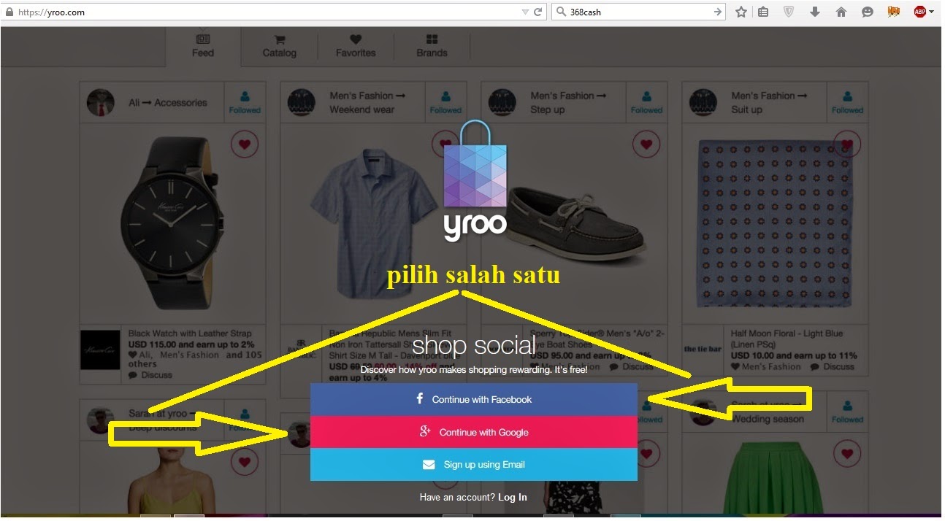Screen dimensions: 945x521
Task: Switch to the Brands tab
Action: click(432, 46)
